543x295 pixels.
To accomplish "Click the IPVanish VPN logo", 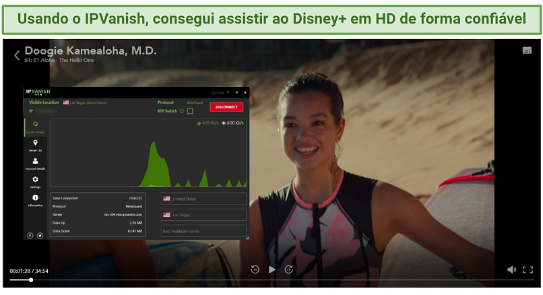I will (x=38, y=92).
